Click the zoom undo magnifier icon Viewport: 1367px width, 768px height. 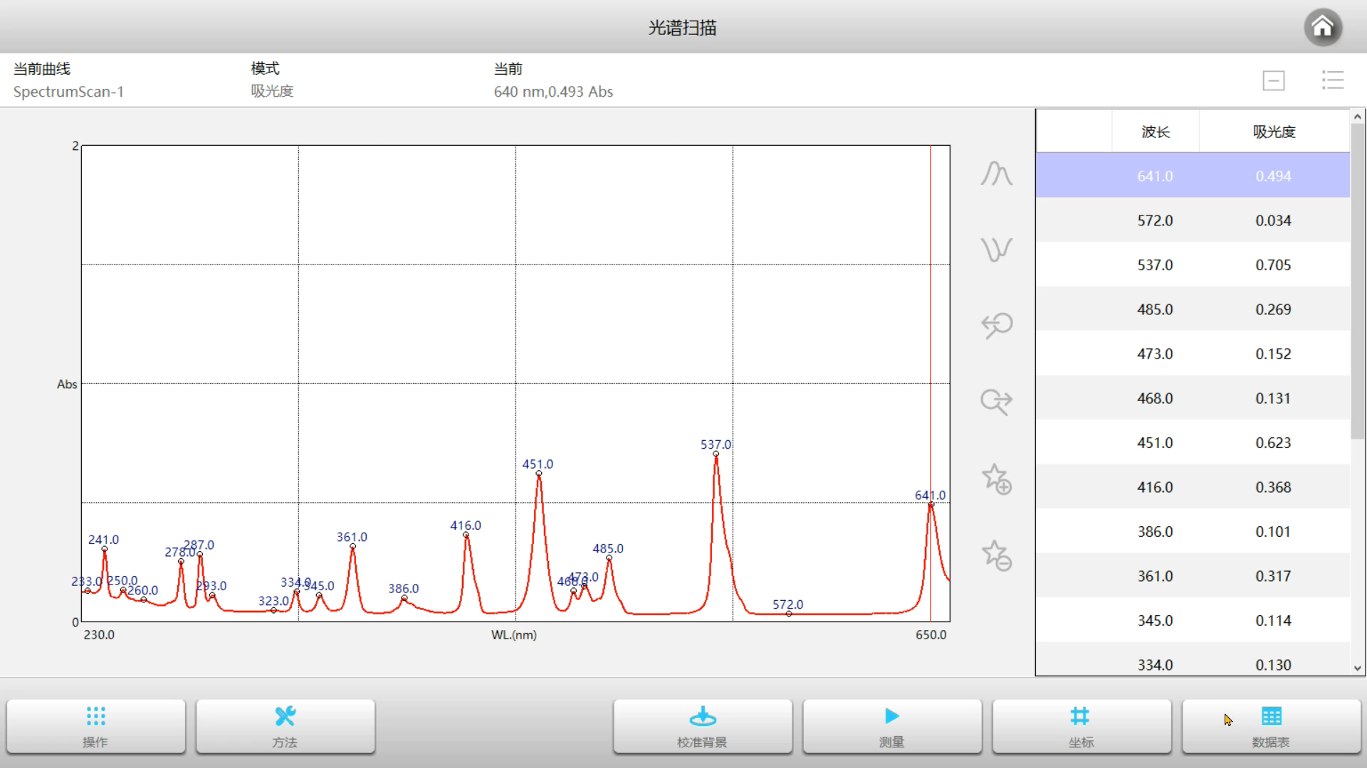tap(997, 326)
